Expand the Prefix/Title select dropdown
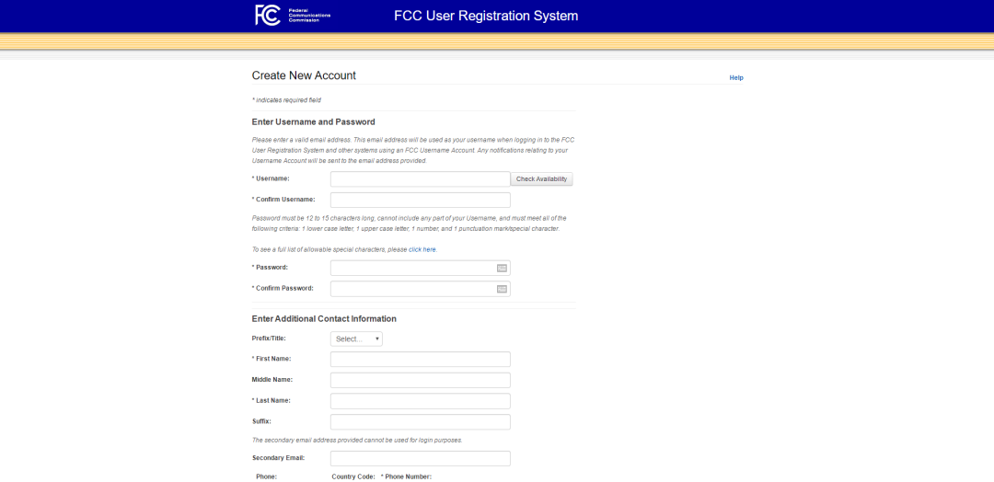This screenshot has height=482, width=994. (x=356, y=339)
